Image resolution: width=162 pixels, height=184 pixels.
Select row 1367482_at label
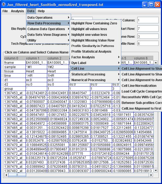point(15,171)
